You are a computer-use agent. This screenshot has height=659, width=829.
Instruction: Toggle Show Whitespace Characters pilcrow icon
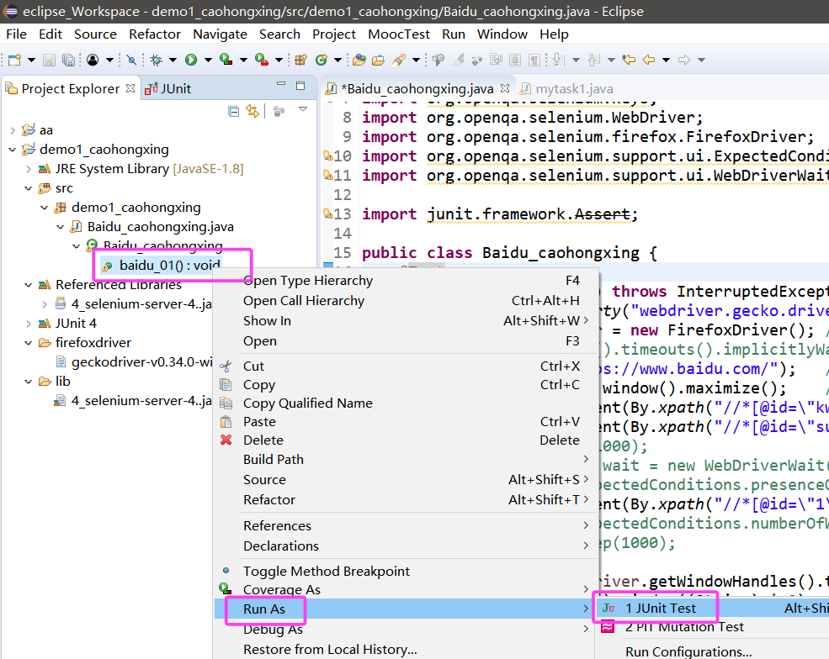click(534, 60)
